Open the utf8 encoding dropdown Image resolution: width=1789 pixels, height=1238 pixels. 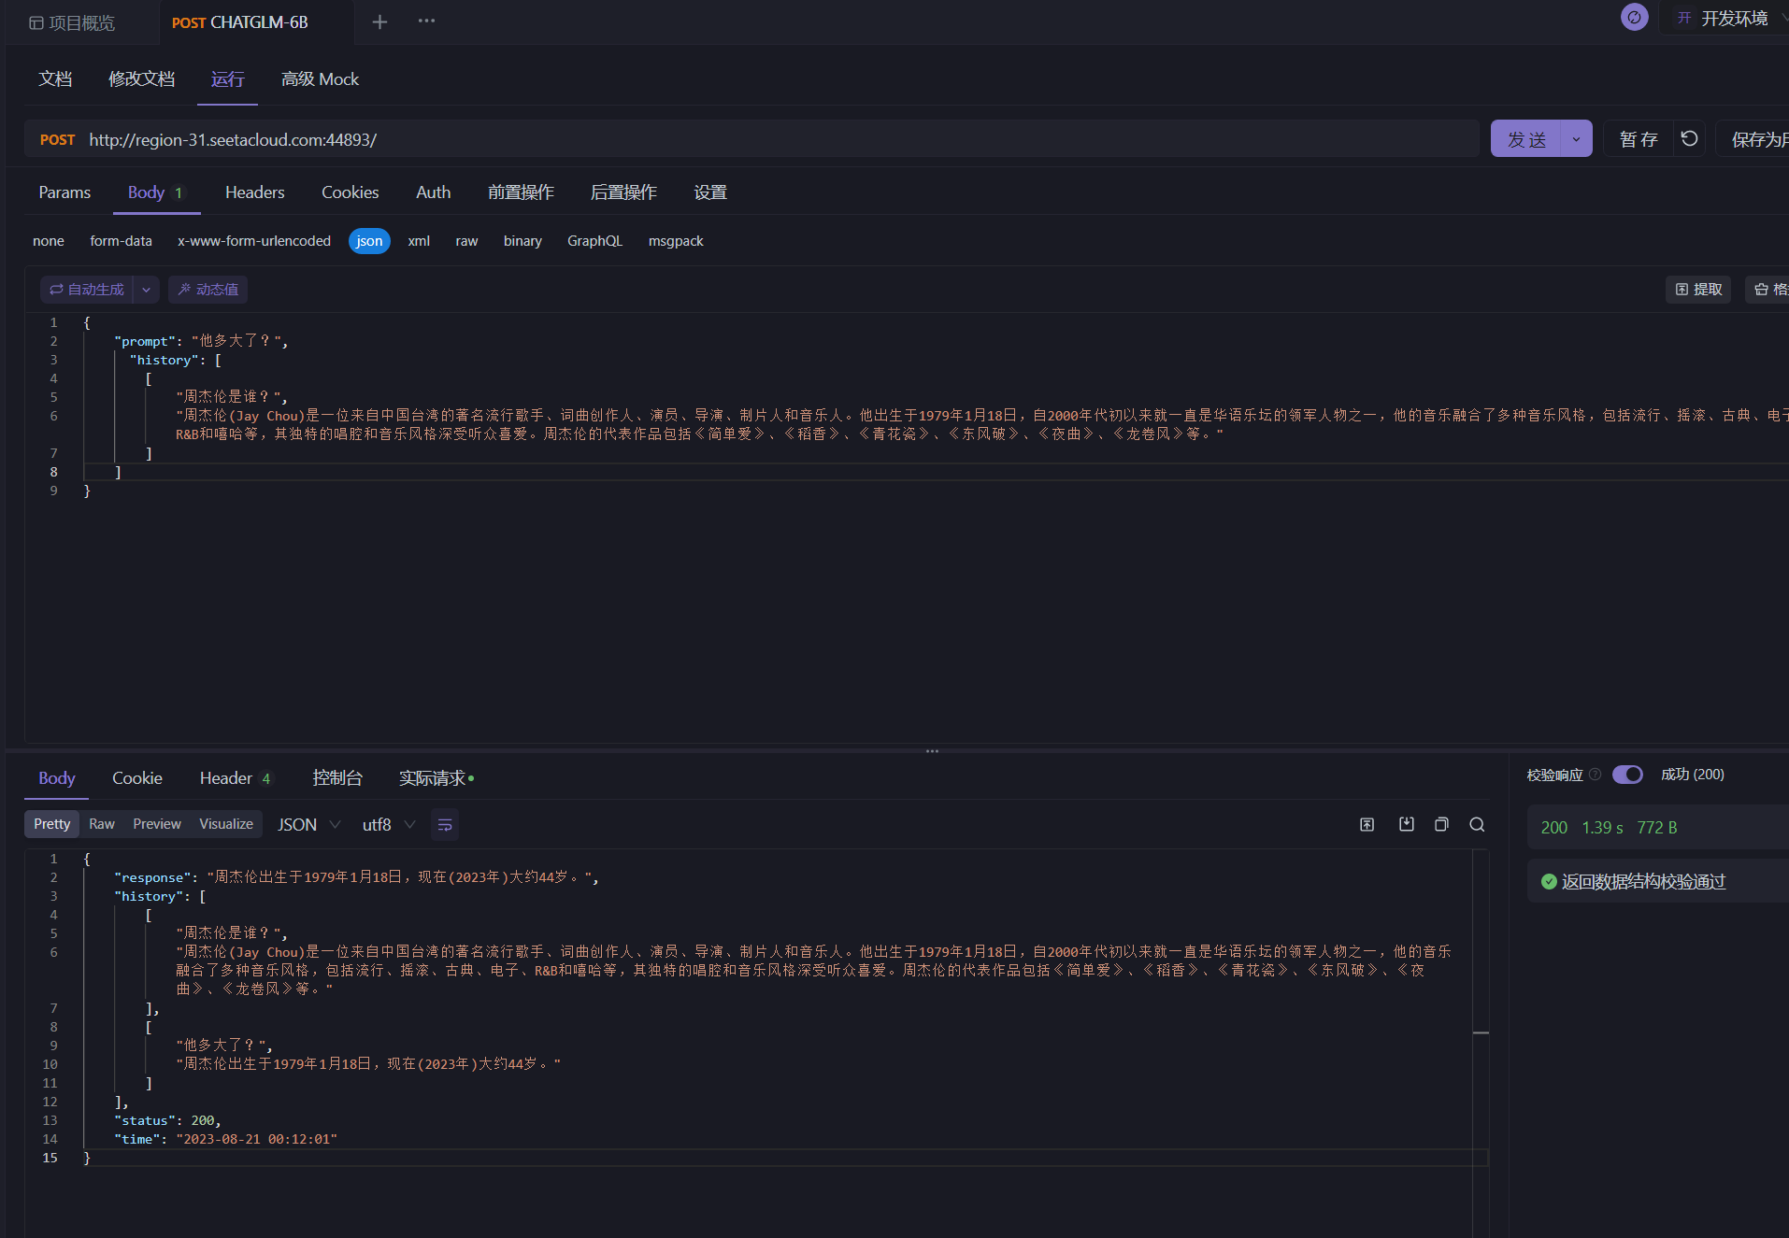[389, 825]
